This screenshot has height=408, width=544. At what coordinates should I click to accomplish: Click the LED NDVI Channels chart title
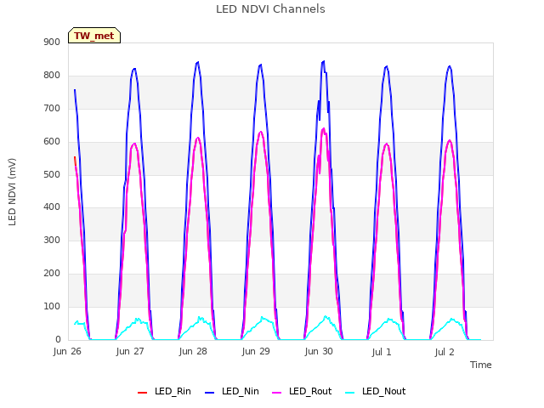270,8
